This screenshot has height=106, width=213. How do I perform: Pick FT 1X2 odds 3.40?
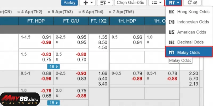click(x=103, y=84)
